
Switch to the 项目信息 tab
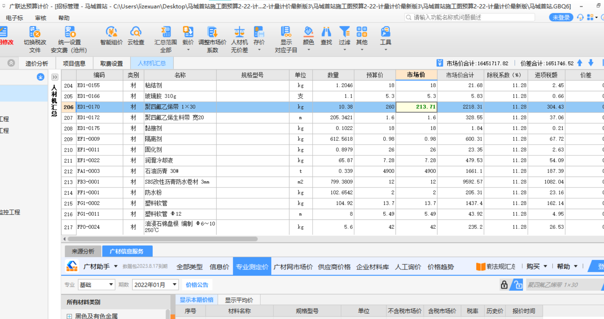74,63
